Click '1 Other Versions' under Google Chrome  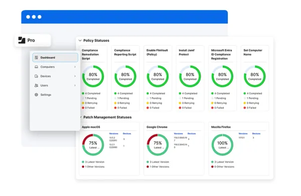pyautogui.click(x=160, y=166)
